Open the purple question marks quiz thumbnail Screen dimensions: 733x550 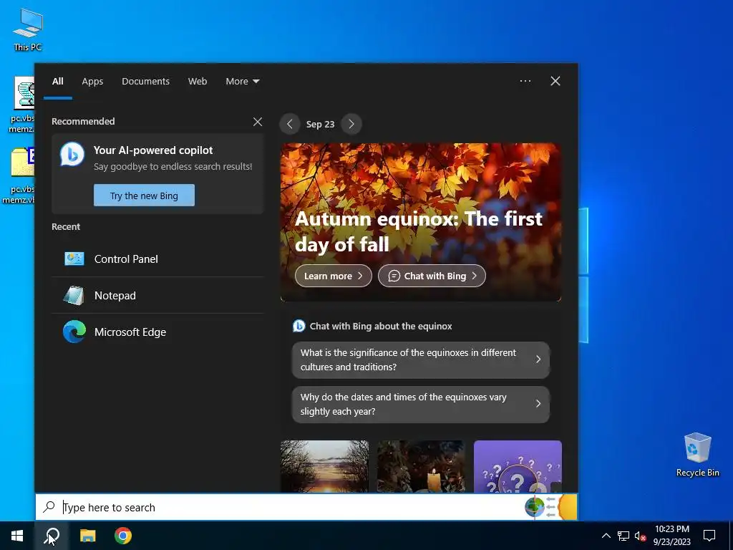click(x=518, y=466)
